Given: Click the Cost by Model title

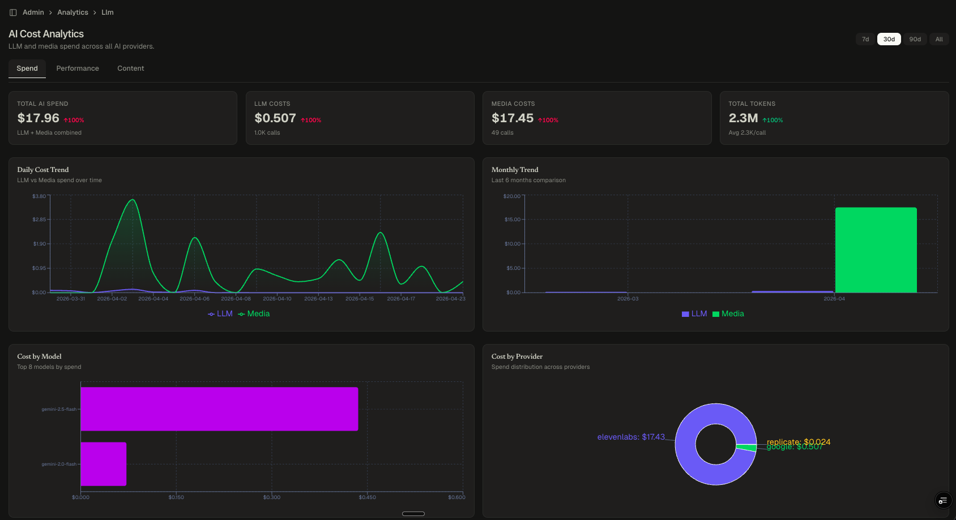Looking at the screenshot, I should pos(39,356).
